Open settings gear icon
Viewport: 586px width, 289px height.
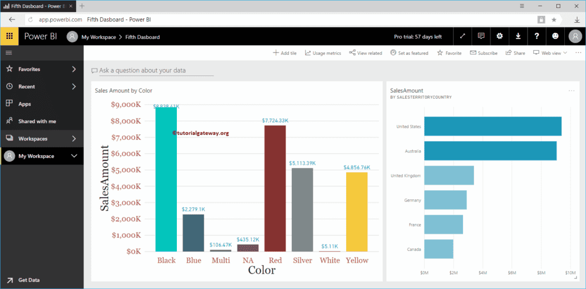coord(500,36)
